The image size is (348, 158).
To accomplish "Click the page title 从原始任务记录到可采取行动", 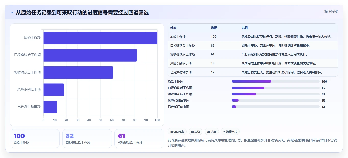I will (x=82, y=12).
